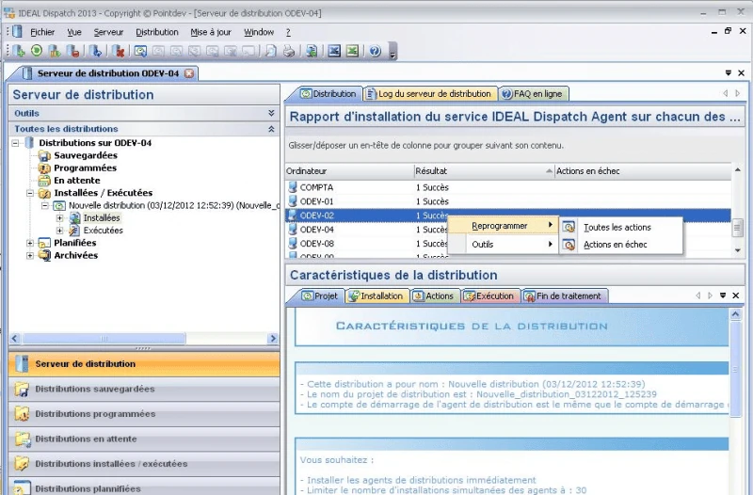Screen dimensions: 753x495
Task: Expand the Archivées tree node
Action: click(30, 255)
